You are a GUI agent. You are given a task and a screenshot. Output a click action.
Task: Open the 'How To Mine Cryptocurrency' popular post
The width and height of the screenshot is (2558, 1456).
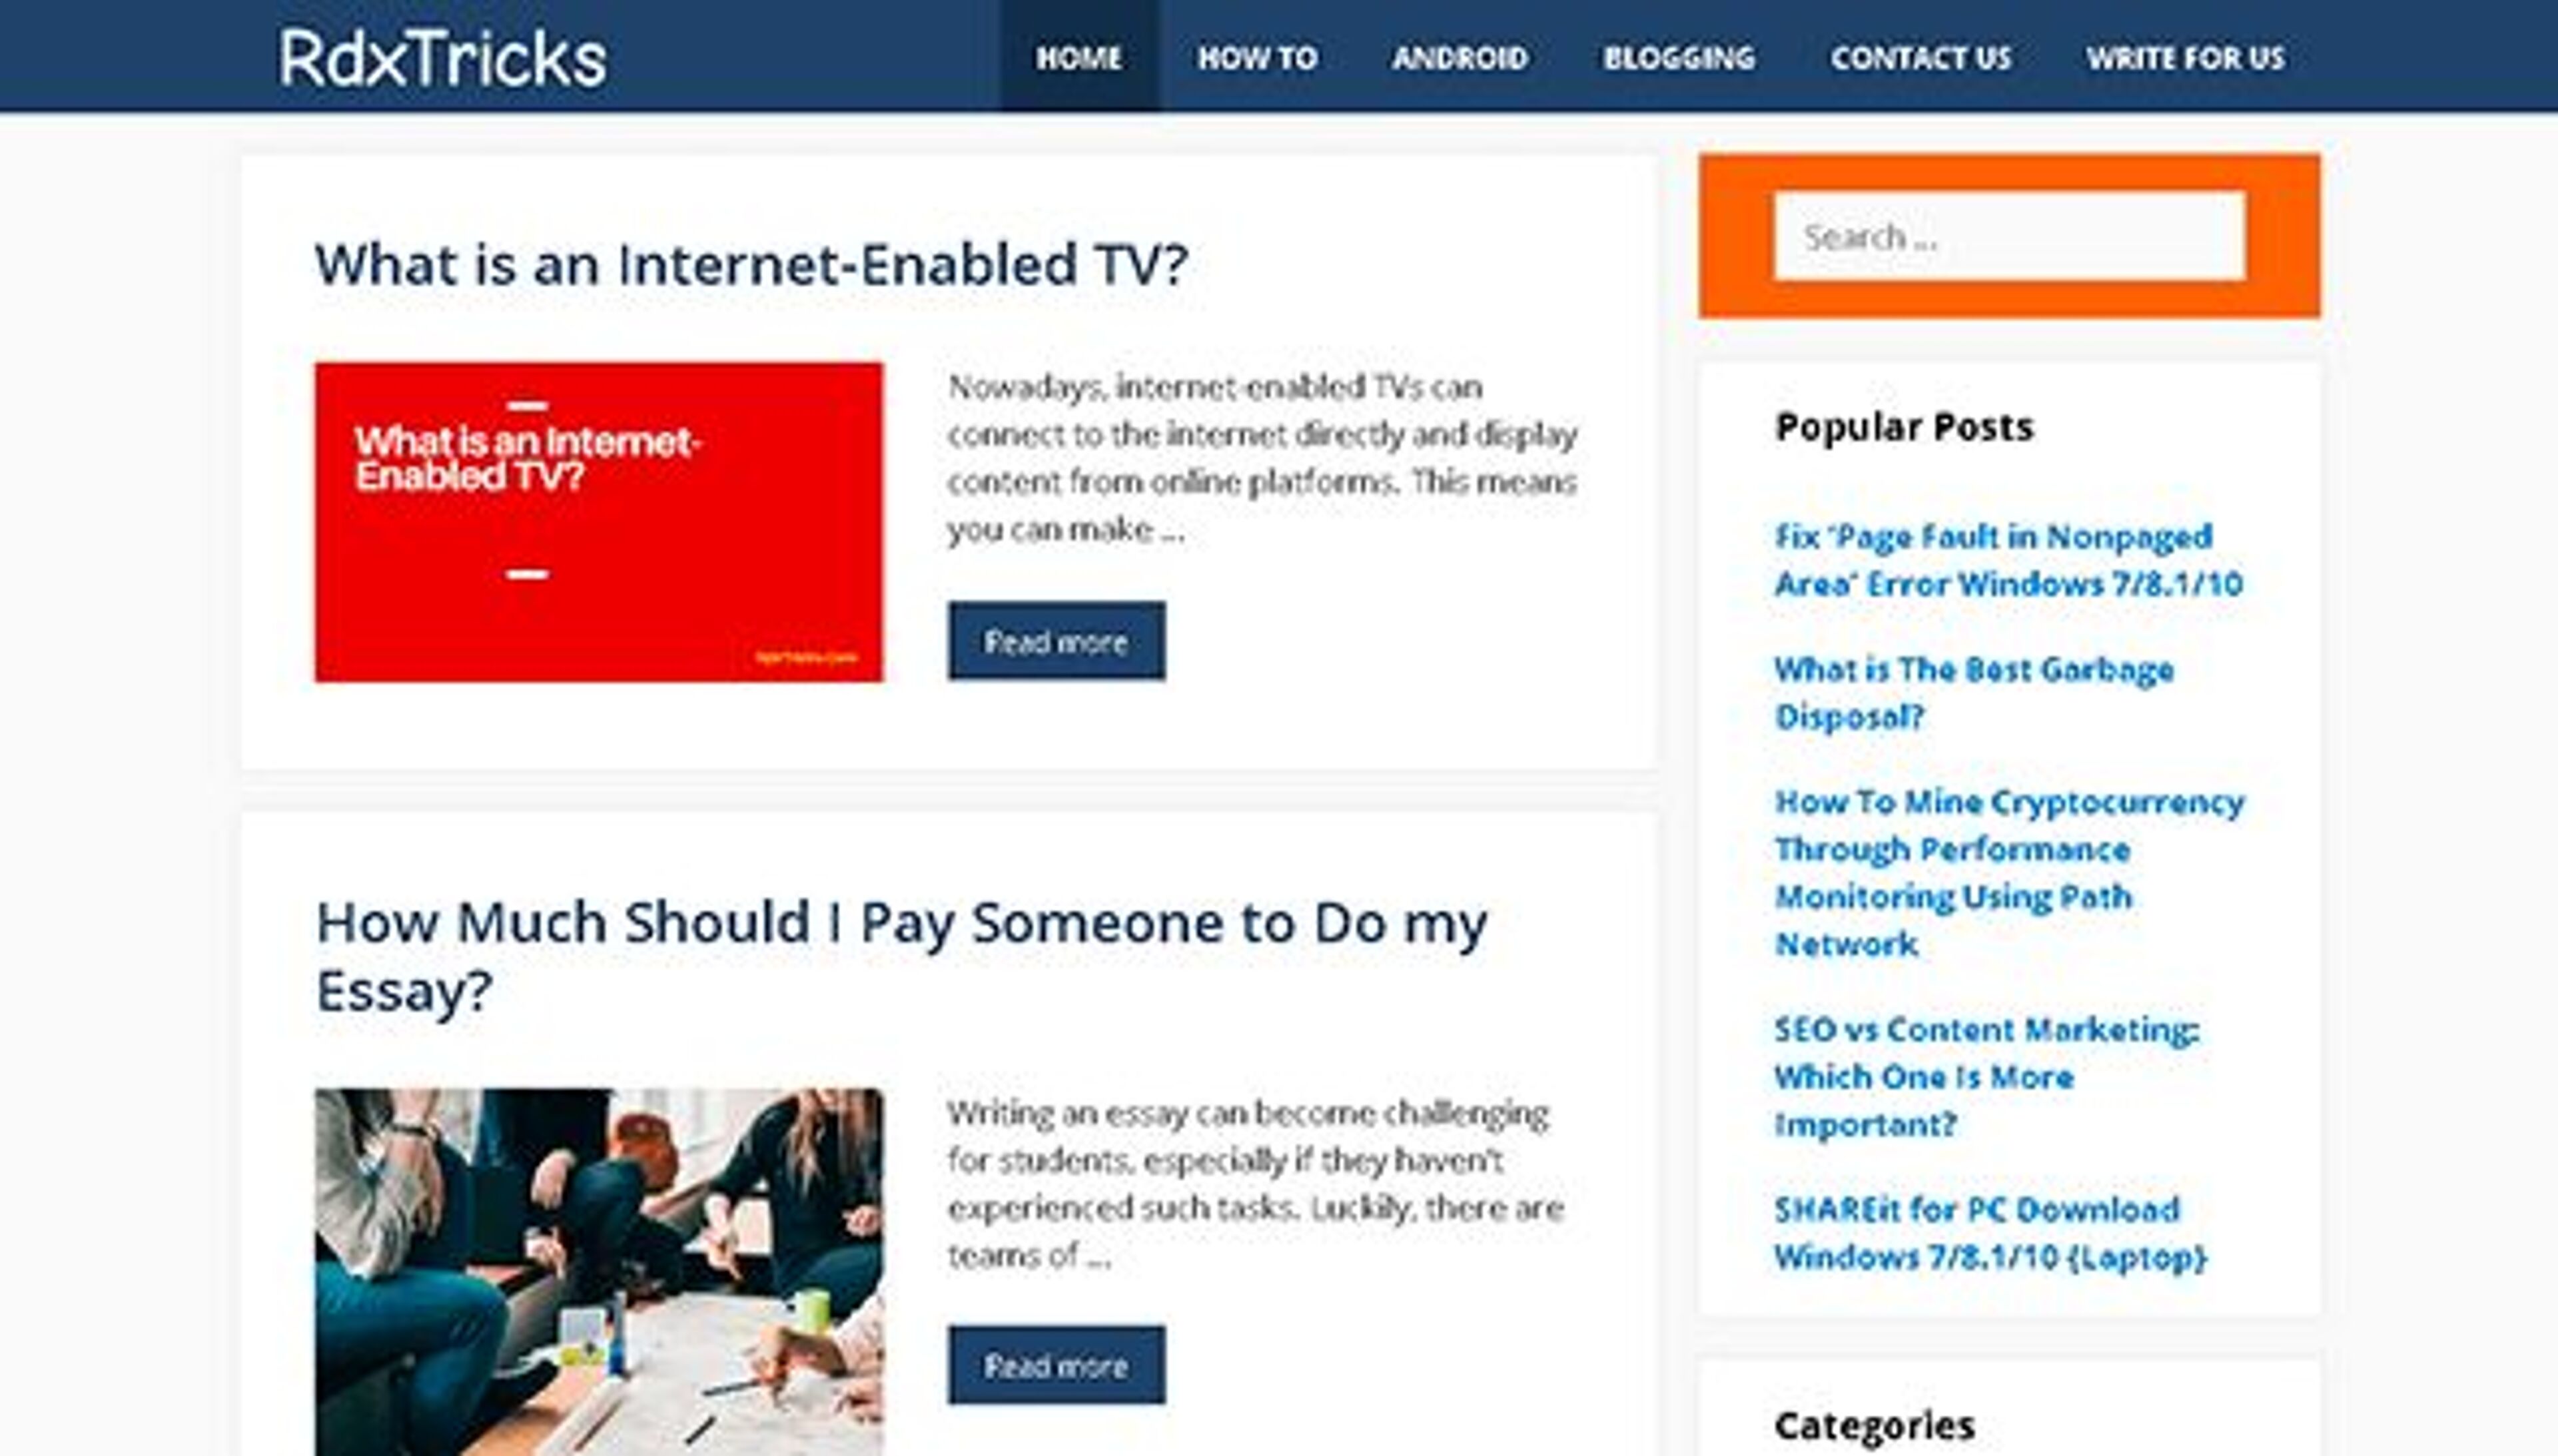2008,872
